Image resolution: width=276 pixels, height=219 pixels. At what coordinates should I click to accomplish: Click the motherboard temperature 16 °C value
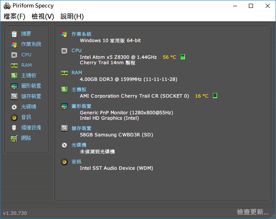[x=202, y=96]
